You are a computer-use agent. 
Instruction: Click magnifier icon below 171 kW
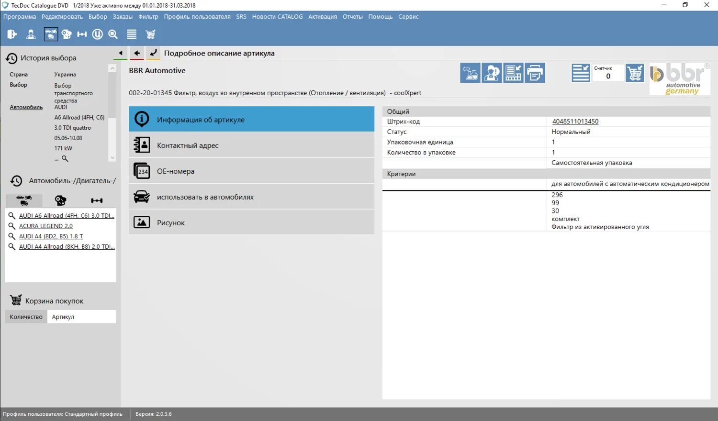pos(65,158)
